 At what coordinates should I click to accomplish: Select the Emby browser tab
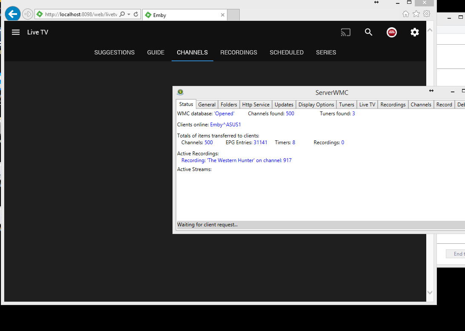pos(185,15)
